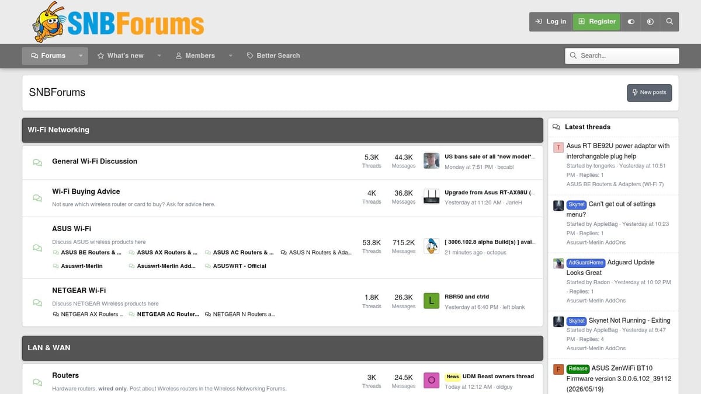Open ASUS AX Routers subforum
The width and height of the screenshot is (701, 394).
(x=163, y=253)
